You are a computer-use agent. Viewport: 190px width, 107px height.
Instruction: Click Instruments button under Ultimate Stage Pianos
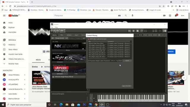(x=60, y=74)
